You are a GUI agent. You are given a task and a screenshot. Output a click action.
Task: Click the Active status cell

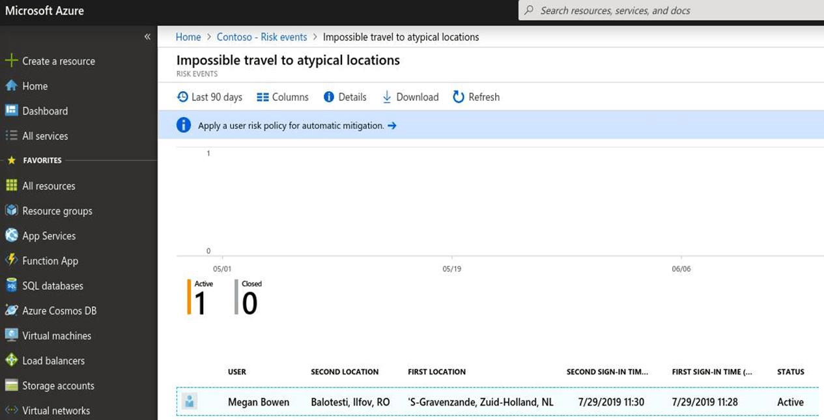790,402
